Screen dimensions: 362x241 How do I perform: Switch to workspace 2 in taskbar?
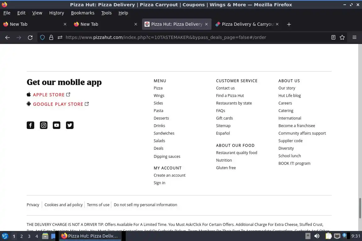(x=21, y=236)
